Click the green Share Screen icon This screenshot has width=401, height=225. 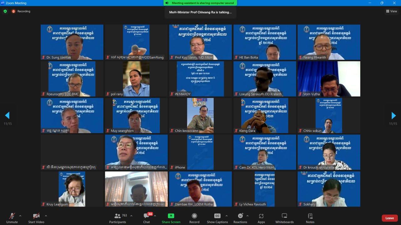coord(171,216)
